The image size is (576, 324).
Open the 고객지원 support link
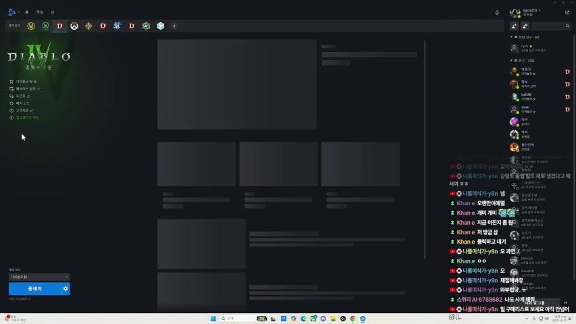(21, 110)
